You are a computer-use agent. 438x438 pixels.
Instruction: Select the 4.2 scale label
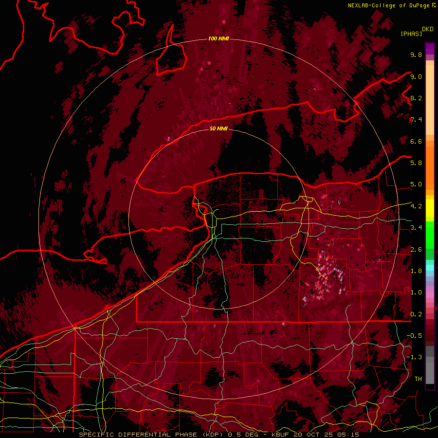pos(416,206)
